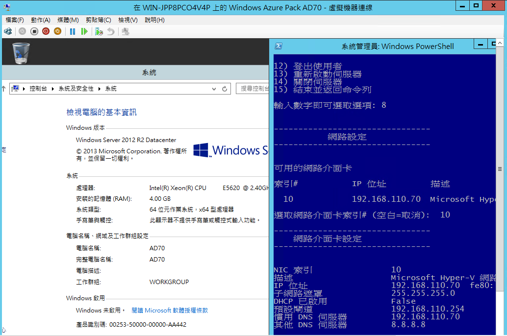
Task: Open the 動作(A) menu
Action: tap(40, 20)
